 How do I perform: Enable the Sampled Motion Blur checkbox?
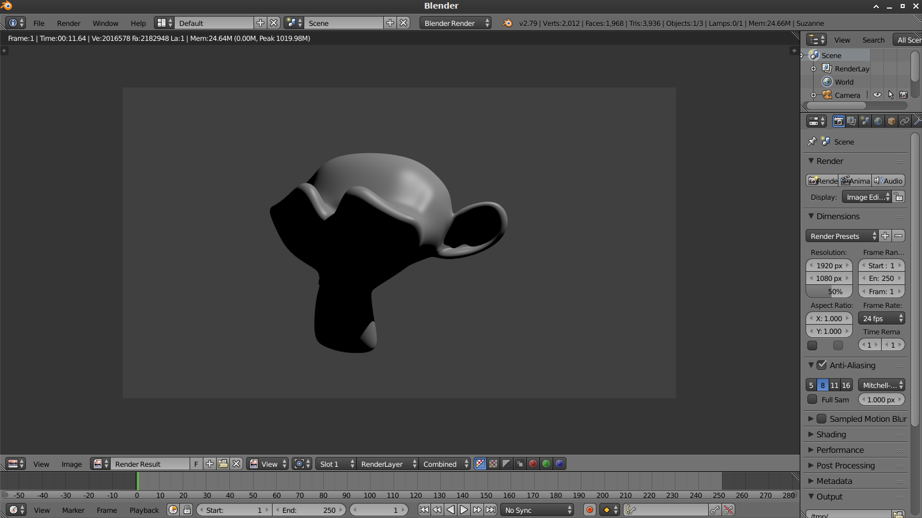[x=822, y=419]
